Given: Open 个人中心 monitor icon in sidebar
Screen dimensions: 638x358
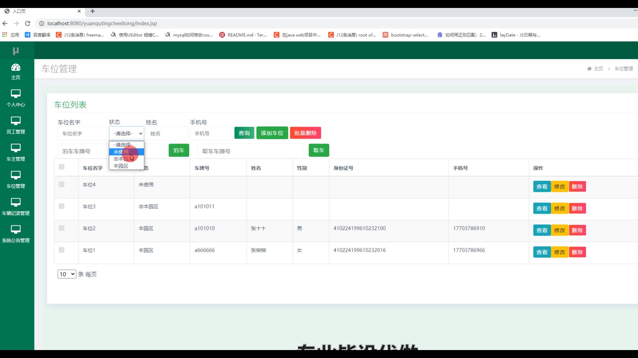Looking at the screenshot, I should coord(16,94).
